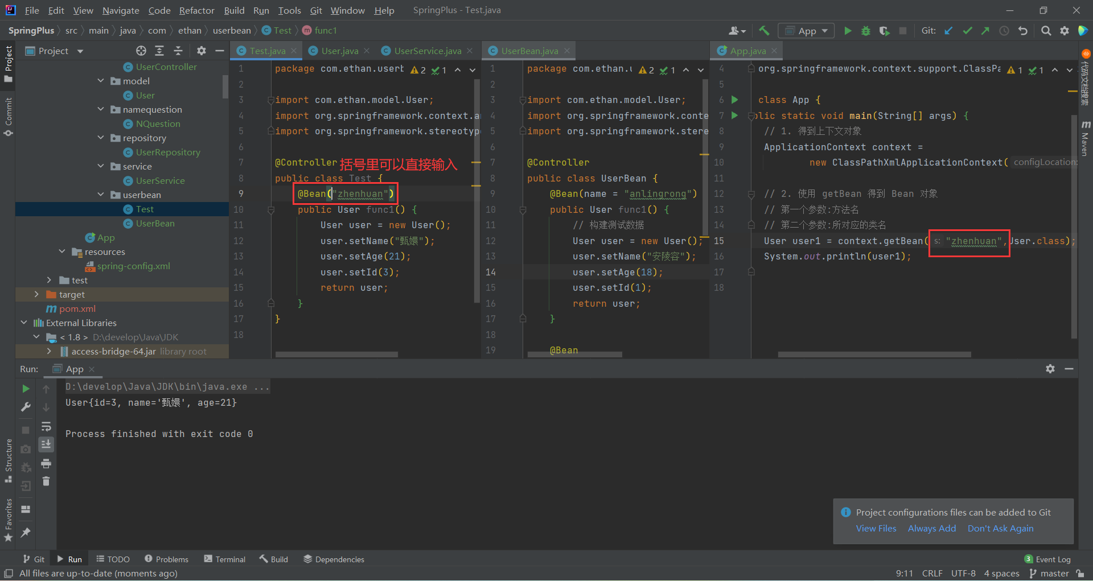Select opened file with the locate target icon
Image resolution: width=1093 pixels, height=581 pixels.
(141, 51)
